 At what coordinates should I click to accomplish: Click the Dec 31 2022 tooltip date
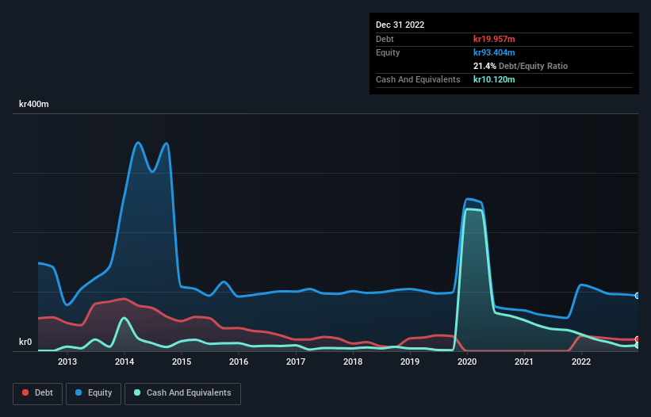tap(400, 25)
